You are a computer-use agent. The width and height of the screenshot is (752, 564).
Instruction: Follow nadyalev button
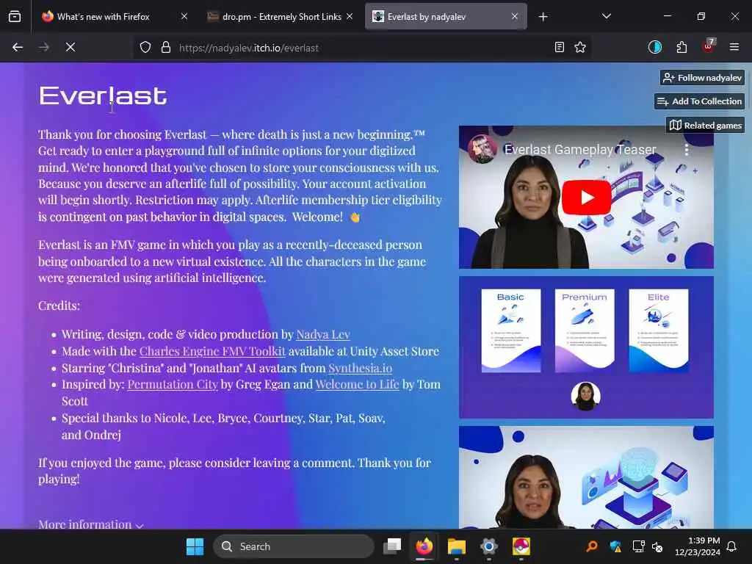pos(702,78)
